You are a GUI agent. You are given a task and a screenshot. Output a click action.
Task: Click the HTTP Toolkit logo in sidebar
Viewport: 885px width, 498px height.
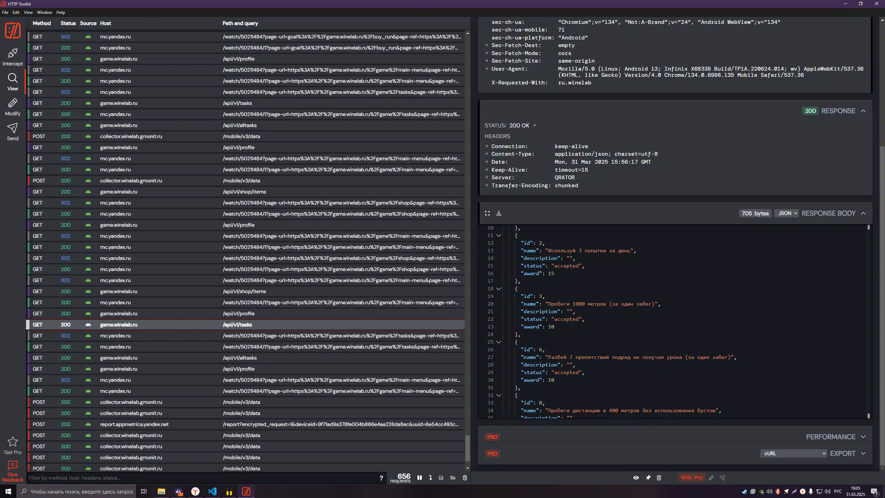[x=12, y=30]
